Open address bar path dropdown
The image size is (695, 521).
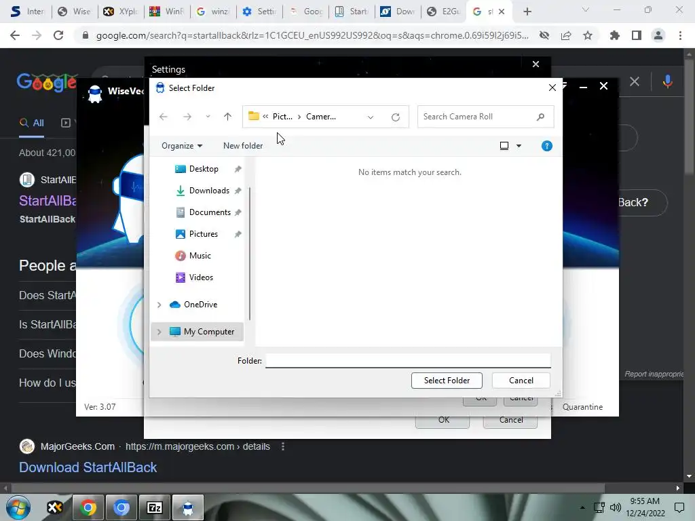[x=370, y=117]
